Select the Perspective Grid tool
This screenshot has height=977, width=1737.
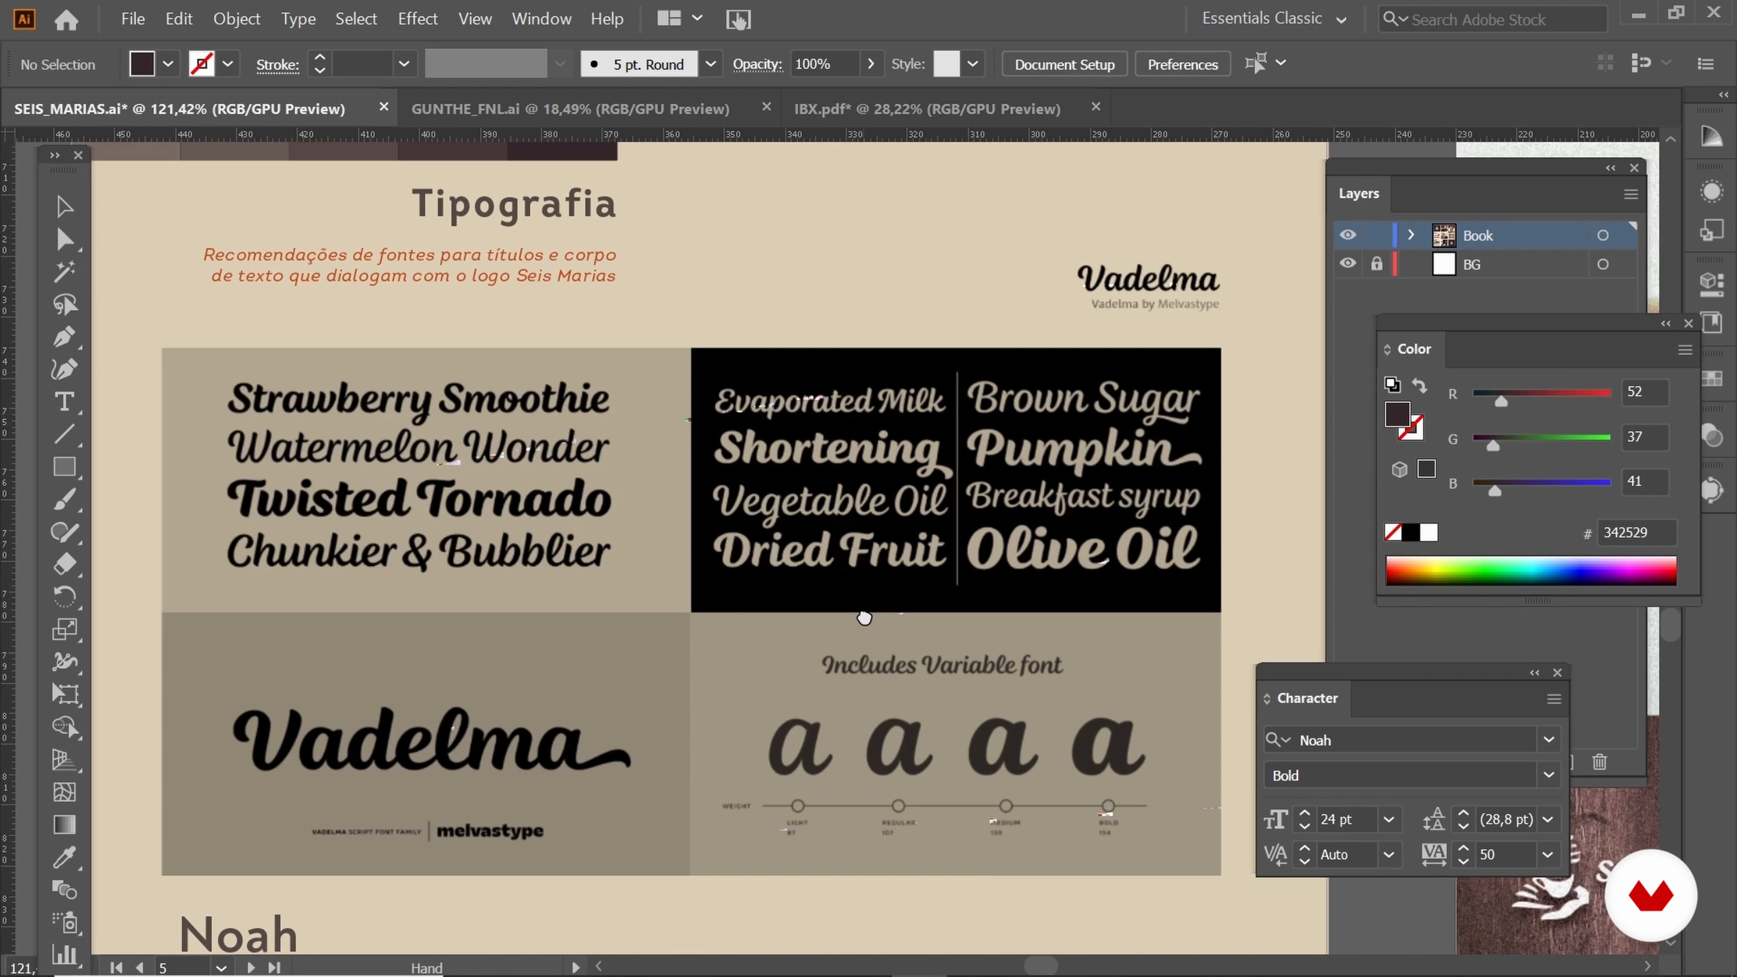pyautogui.click(x=65, y=759)
